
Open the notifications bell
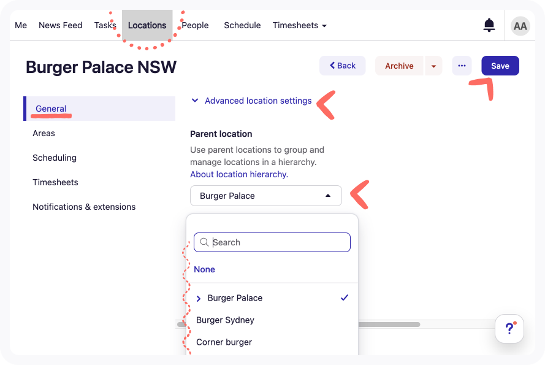[489, 25]
